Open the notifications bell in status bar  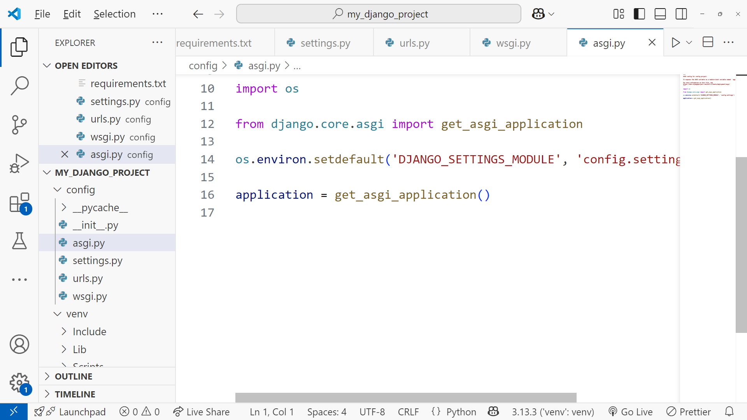pos(729,411)
